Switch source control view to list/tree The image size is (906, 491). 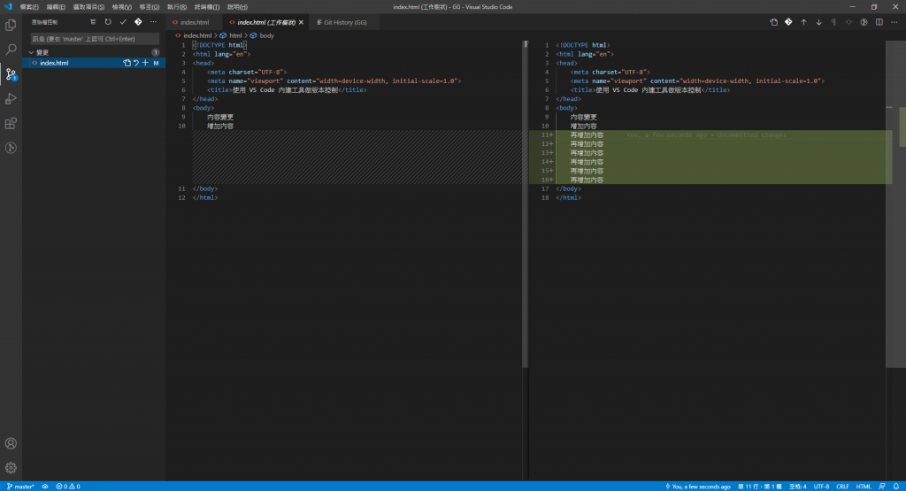tap(93, 22)
